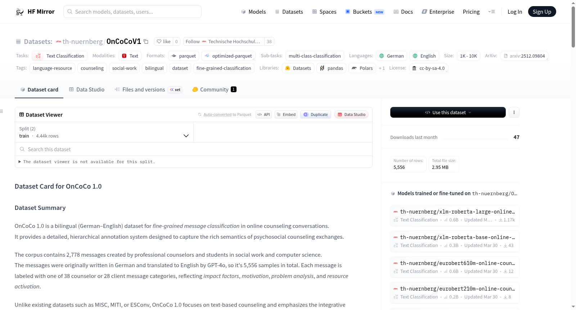This screenshot has width=576, height=310.
Task: Select the pandas library tag
Action: coord(331,68)
